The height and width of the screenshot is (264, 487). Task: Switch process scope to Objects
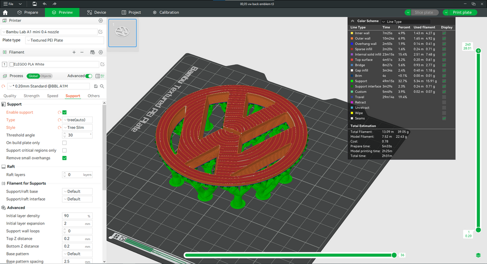(x=46, y=76)
